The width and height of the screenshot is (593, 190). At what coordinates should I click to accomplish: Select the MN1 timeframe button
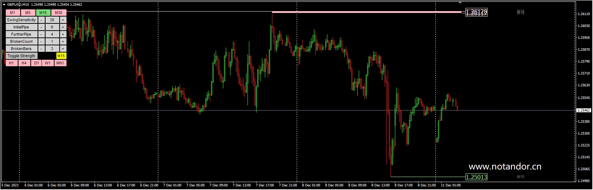click(60, 63)
